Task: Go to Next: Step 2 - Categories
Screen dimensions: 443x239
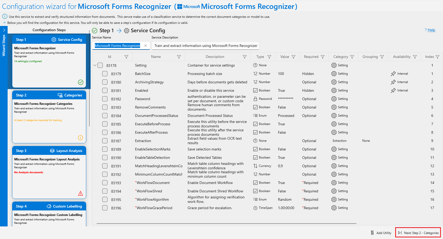Action: coord(418,233)
